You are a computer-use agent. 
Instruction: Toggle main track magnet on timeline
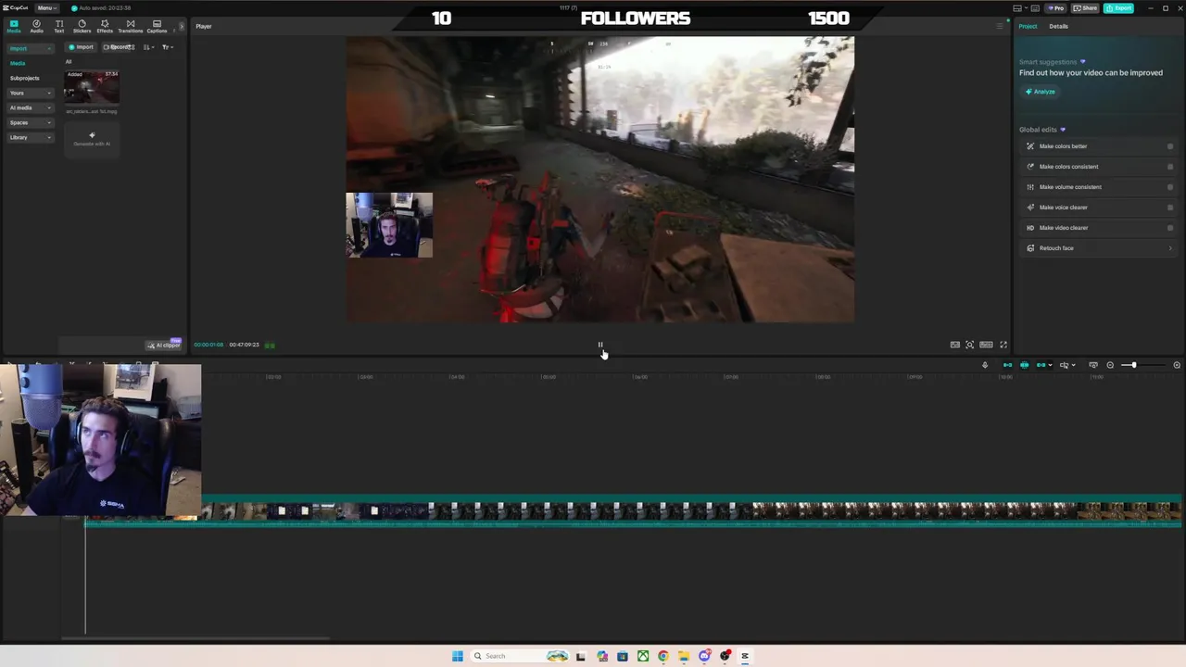(1007, 365)
